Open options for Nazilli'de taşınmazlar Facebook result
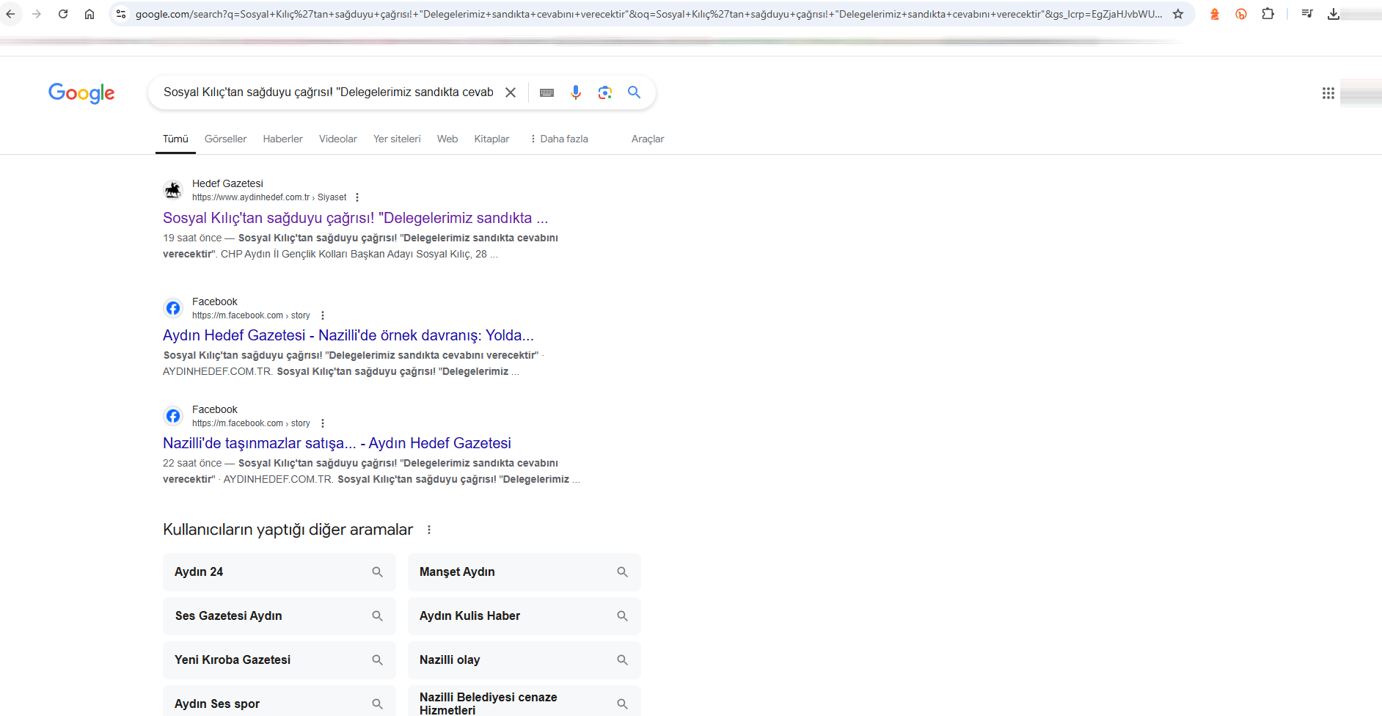This screenshot has height=716, width=1382. click(x=323, y=423)
